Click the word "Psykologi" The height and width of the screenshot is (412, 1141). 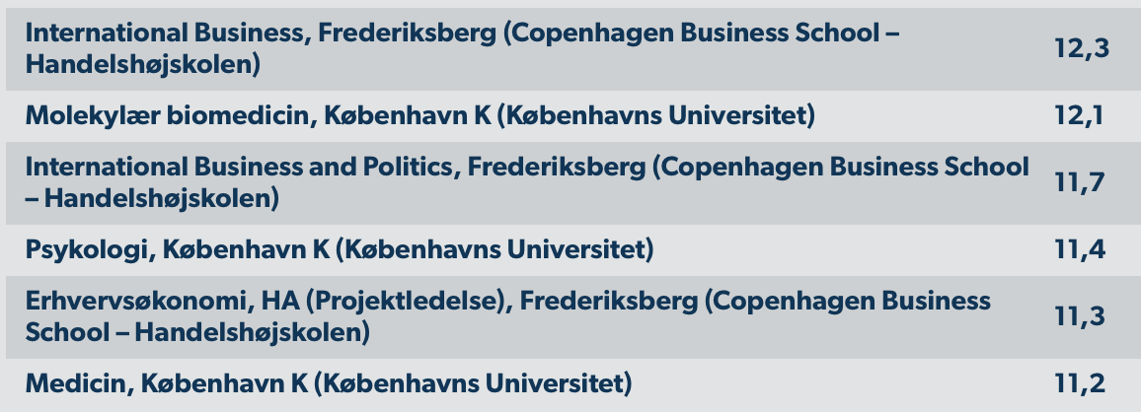pyautogui.click(x=87, y=249)
